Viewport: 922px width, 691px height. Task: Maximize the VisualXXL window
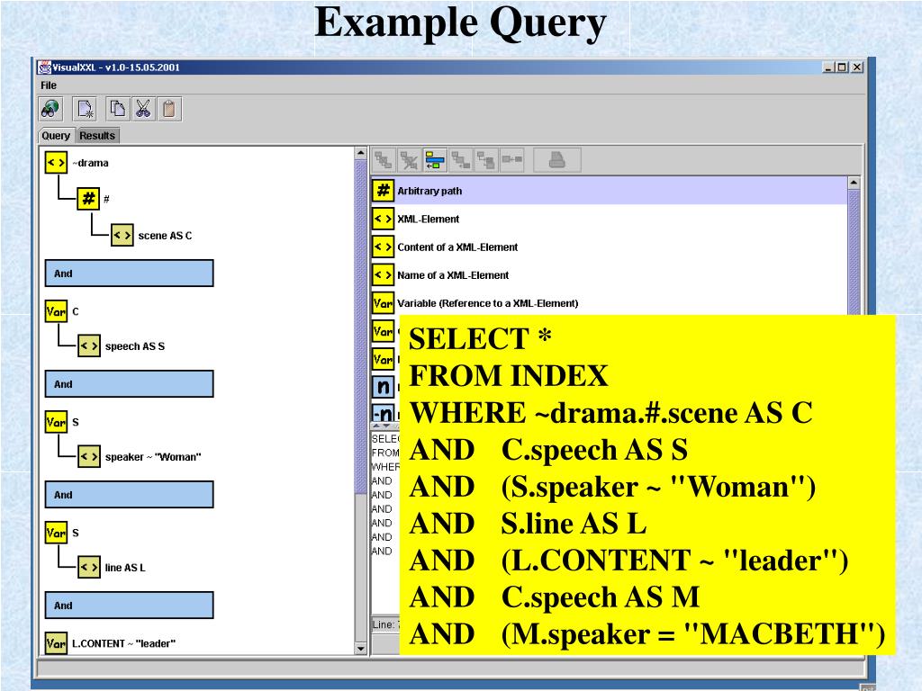point(843,67)
